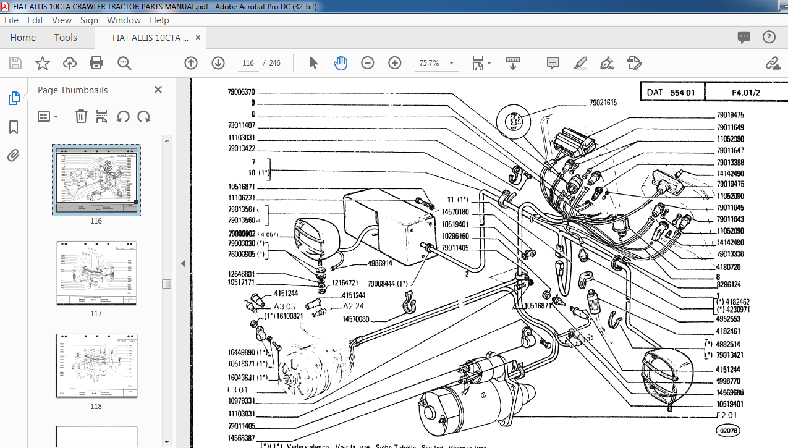Open the Help menu
788x448 pixels.
coord(159,20)
